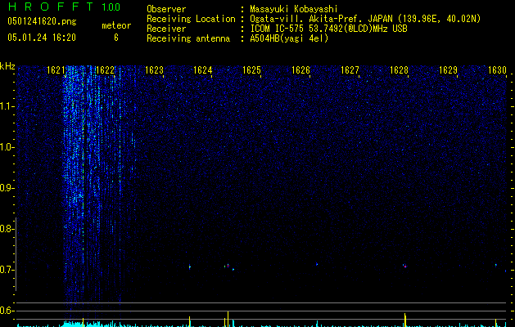Click the Receiving antenna field label
The width and height of the screenshot is (515, 327).
pyautogui.click(x=188, y=38)
